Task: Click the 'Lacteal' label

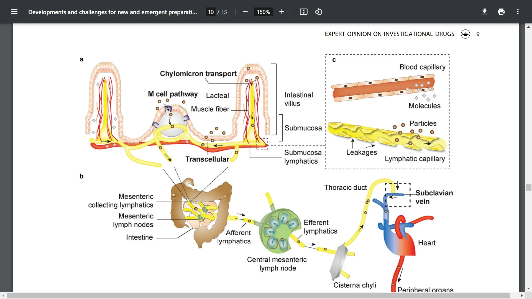Action: pos(218,96)
